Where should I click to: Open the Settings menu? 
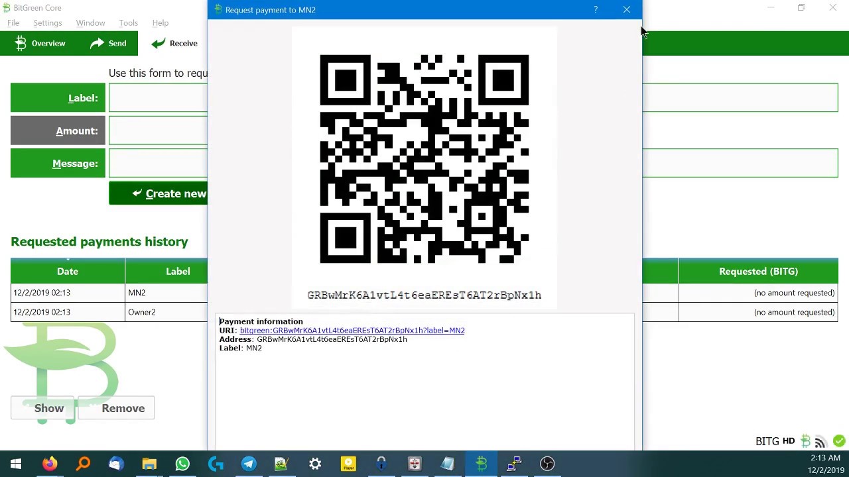click(48, 23)
